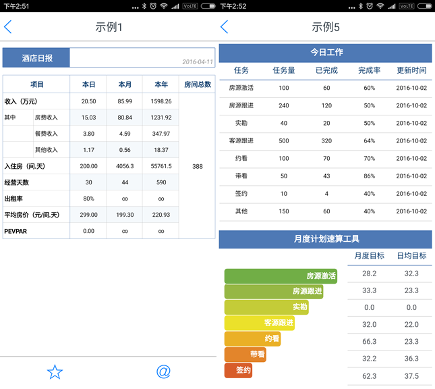This screenshot has height=389, width=435.
Task: Tap the battery icon in right status bar
Action: coord(424,6)
